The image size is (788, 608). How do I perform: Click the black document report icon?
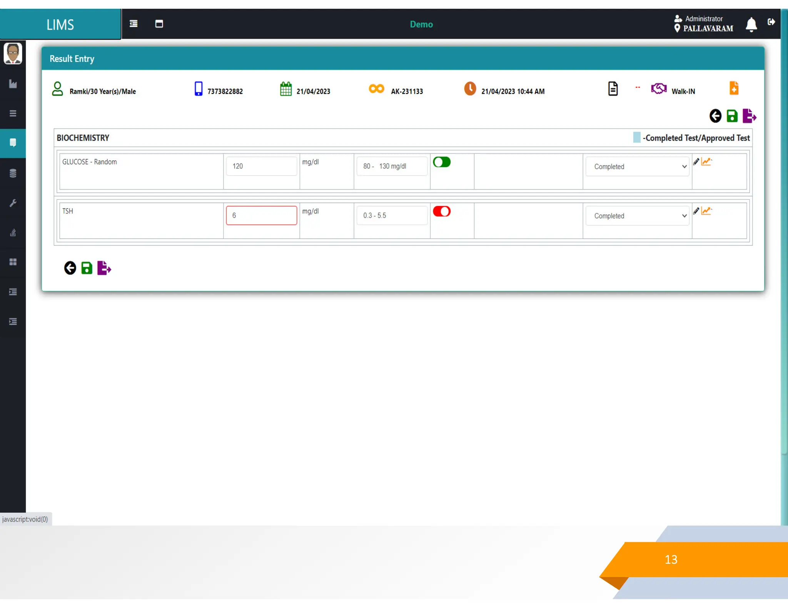[x=613, y=89]
